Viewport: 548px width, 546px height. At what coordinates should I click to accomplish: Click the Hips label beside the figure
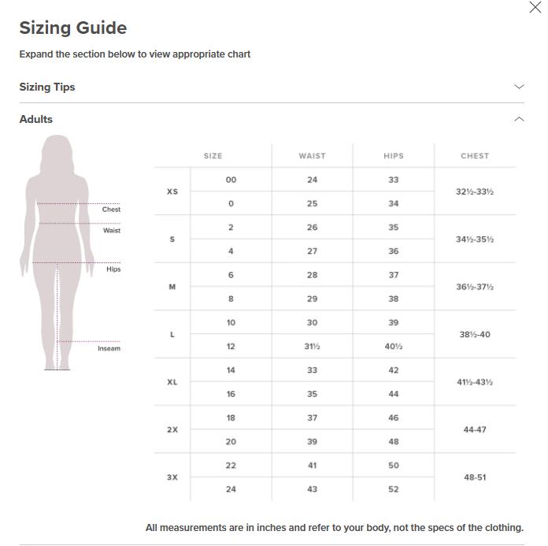pyautogui.click(x=113, y=269)
